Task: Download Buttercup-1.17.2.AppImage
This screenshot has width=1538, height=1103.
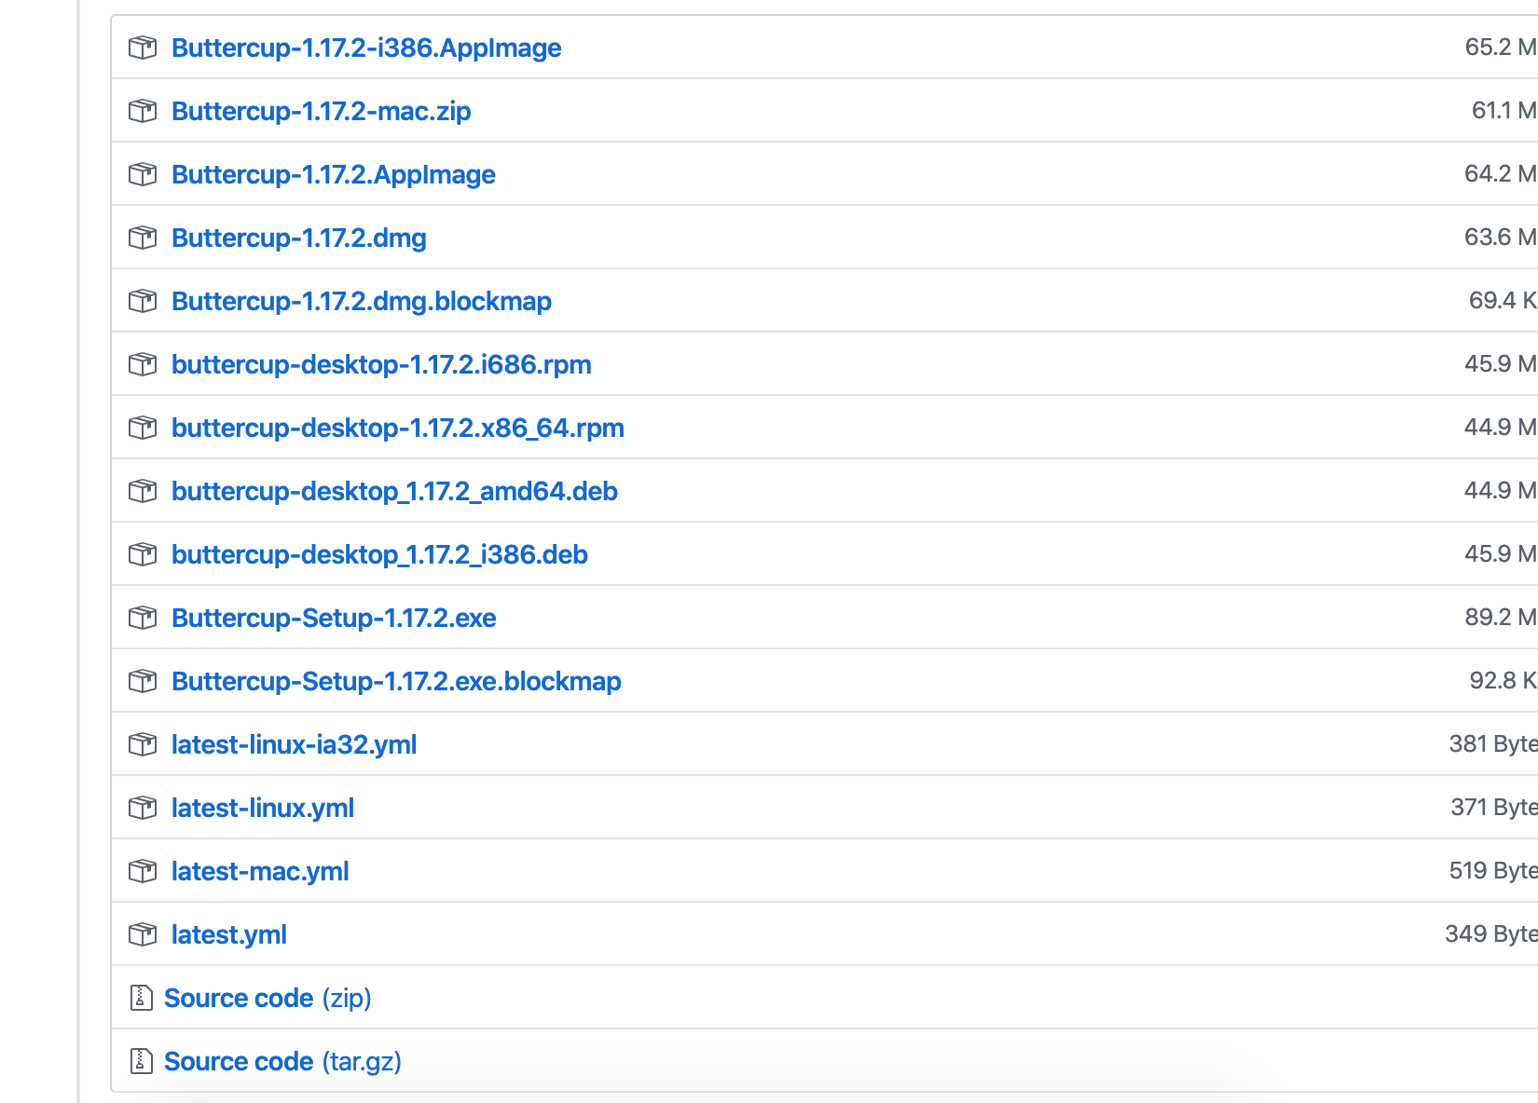Action: point(334,174)
